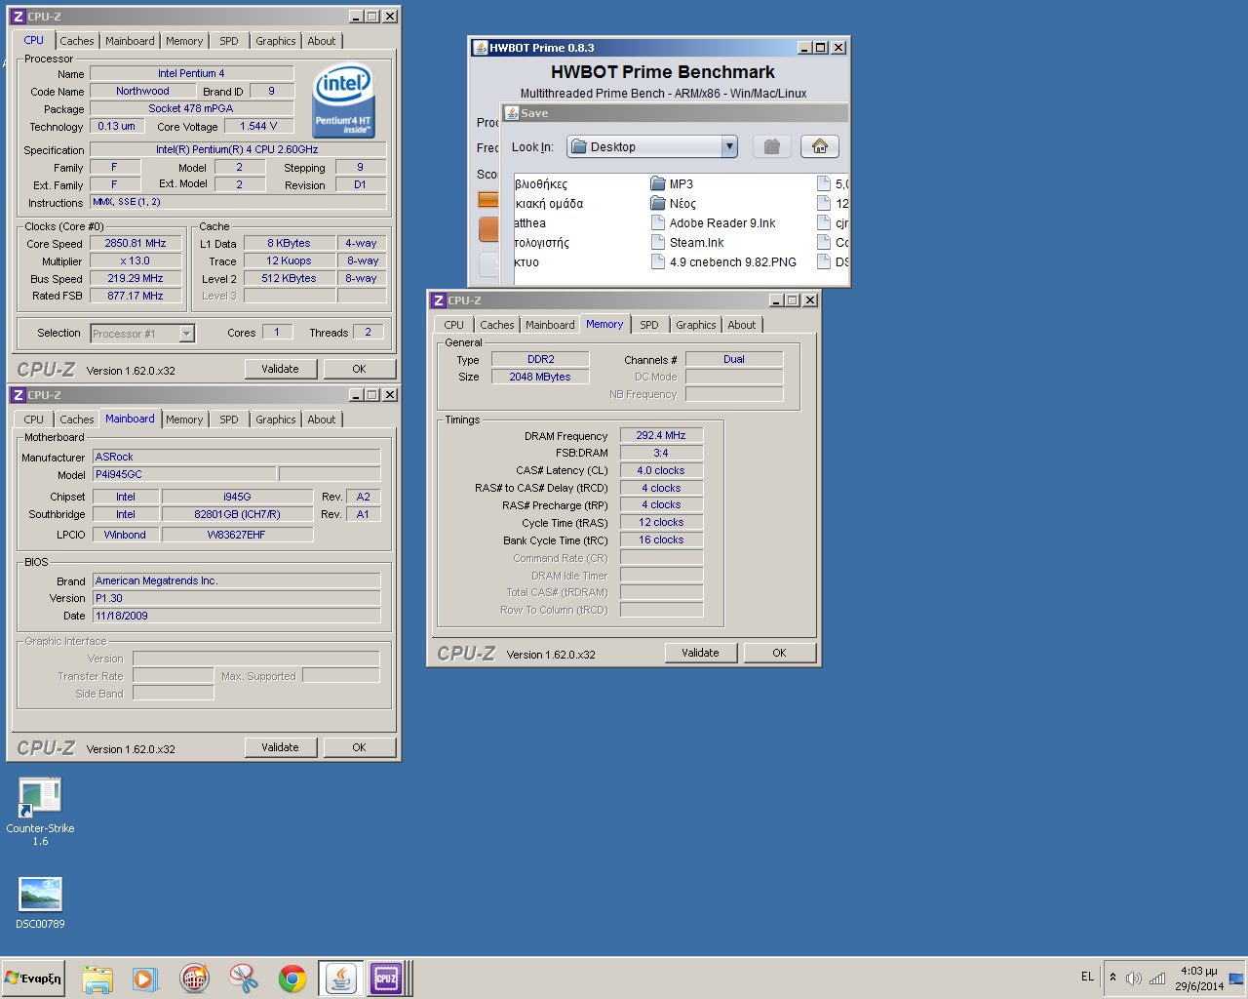The height and width of the screenshot is (999, 1248).
Task: Select 4.9 cnebench 9.82.PNG file
Action: click(723, 261)
